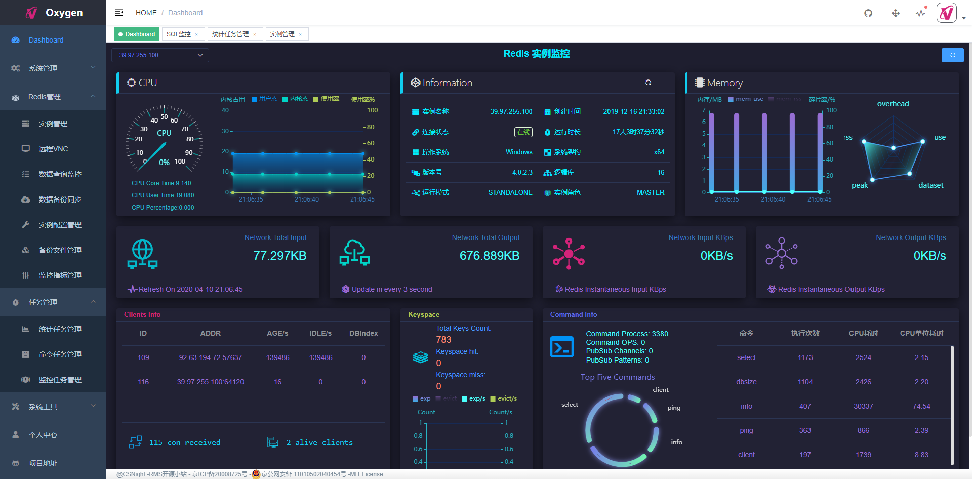Click the 京ICP备20008725号 footer link
The height and width of the screenshot is (479, 972).
pos(220,474)
